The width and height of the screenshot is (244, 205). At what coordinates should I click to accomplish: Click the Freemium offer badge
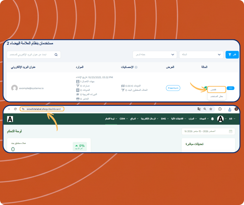coord(173,88)
